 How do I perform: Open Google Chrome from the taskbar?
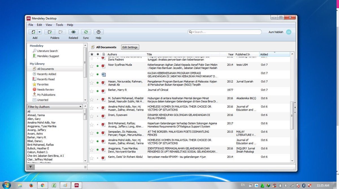coord(42,185)
